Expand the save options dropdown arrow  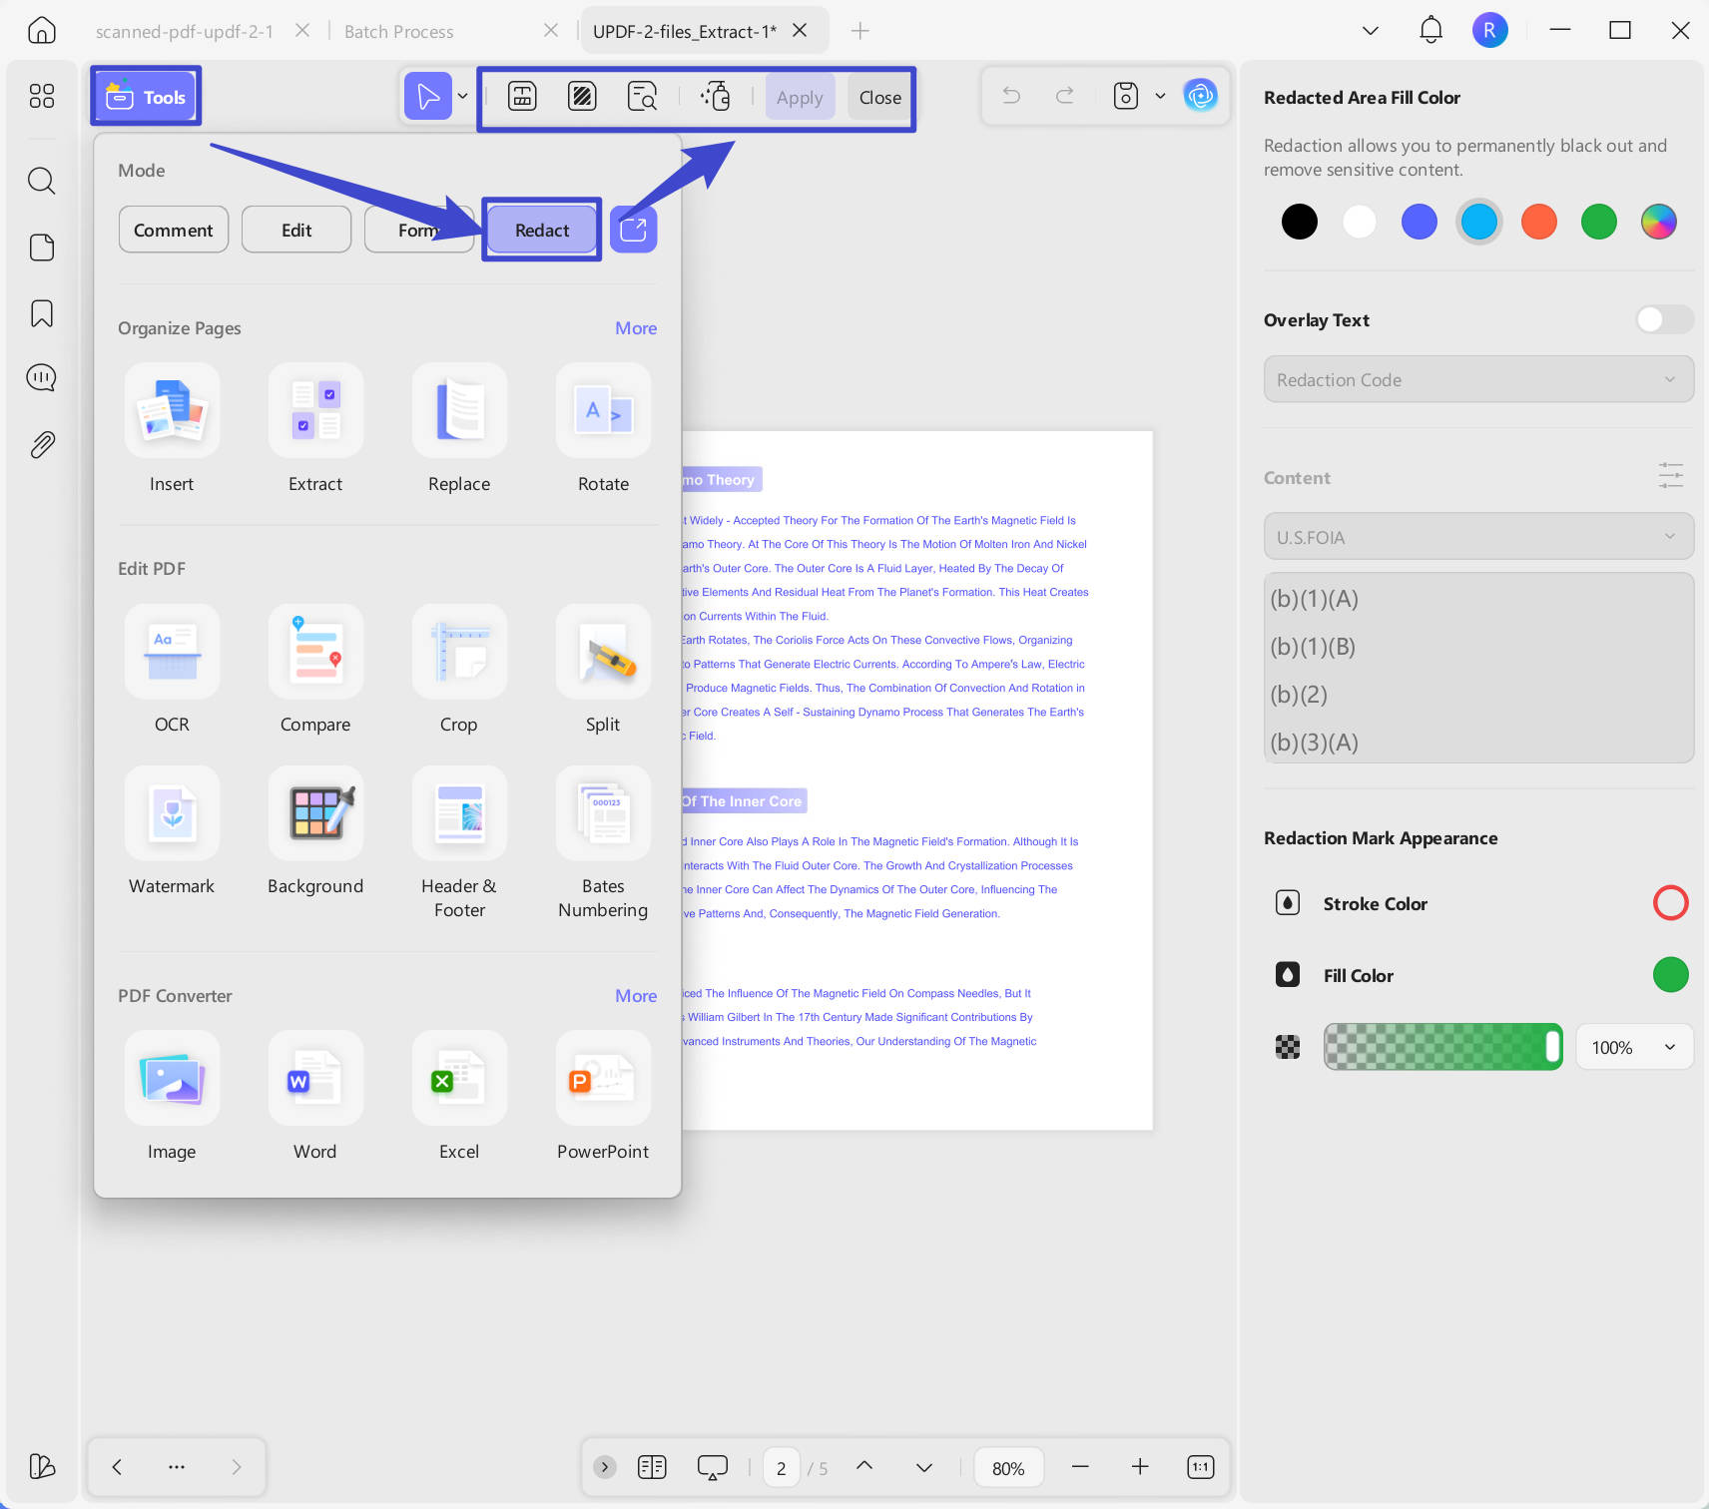click(x=1160, y=96)
